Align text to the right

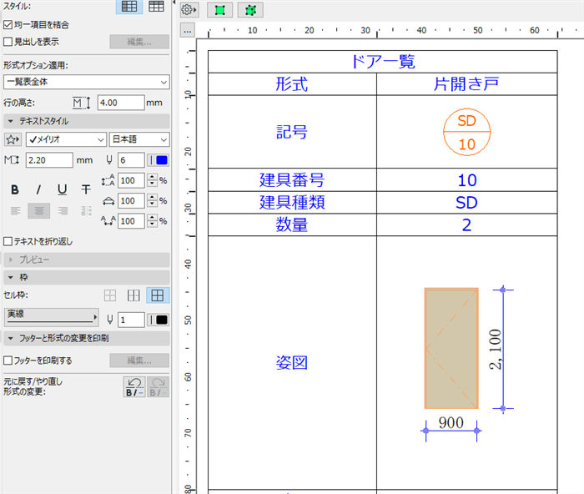(x=63, y=211)
